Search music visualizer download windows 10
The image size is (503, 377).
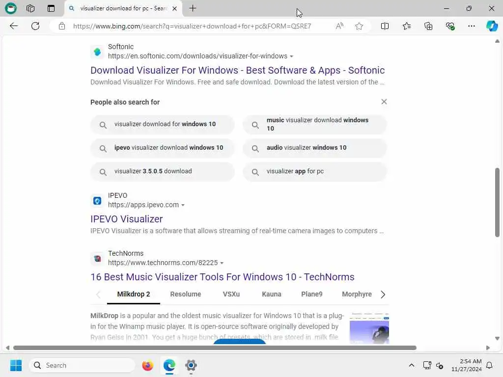(x=315, y=124)
